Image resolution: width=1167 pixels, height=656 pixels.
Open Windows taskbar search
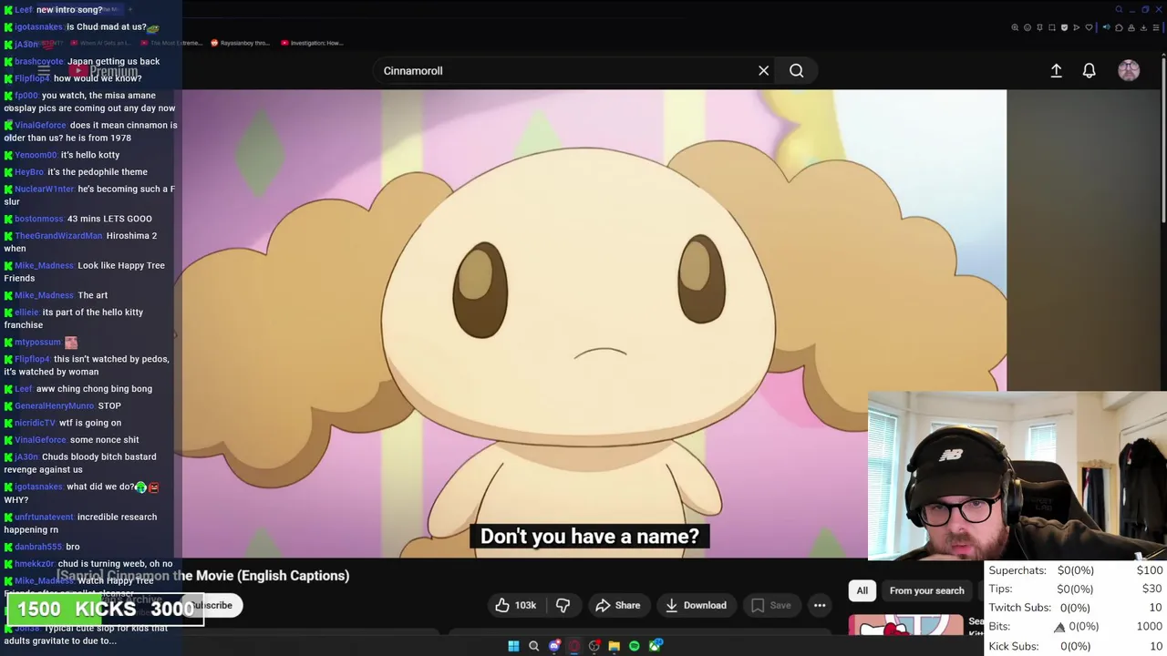[533, 646]
